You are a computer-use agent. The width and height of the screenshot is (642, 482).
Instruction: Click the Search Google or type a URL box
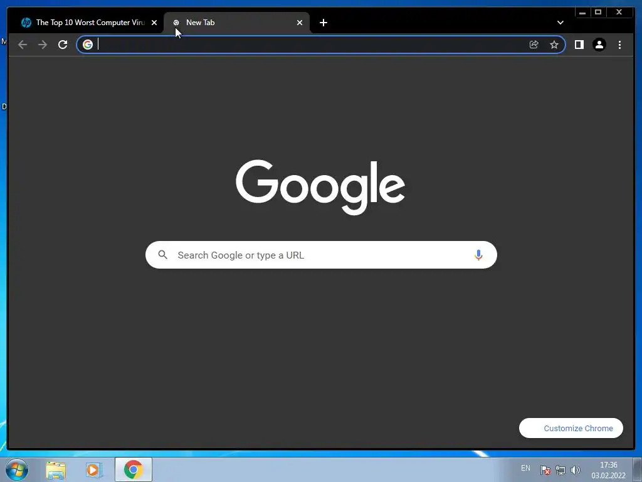coord(322,255)
